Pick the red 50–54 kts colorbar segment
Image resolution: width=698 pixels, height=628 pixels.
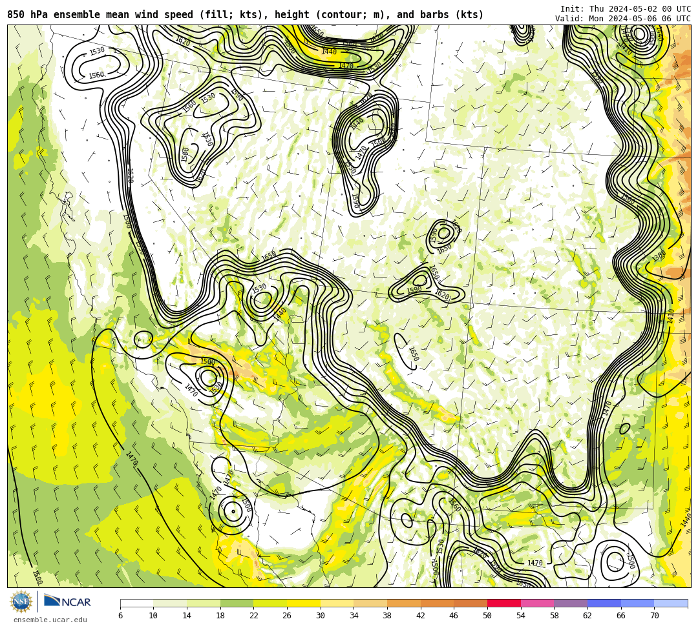504,603
